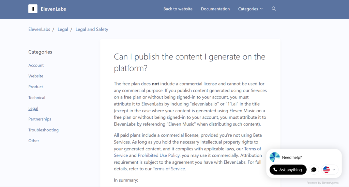Select the Other category
The width and height of the screenshot is (349, 187).
click(34, 141)
